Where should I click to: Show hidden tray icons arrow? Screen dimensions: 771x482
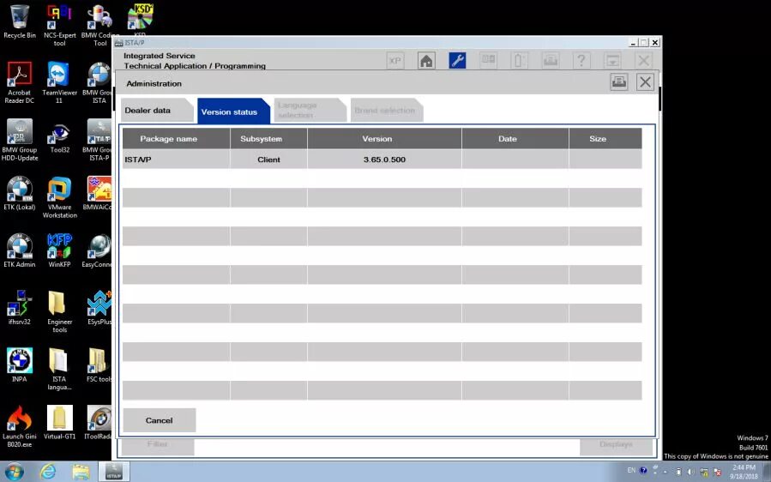click(666, 472)
